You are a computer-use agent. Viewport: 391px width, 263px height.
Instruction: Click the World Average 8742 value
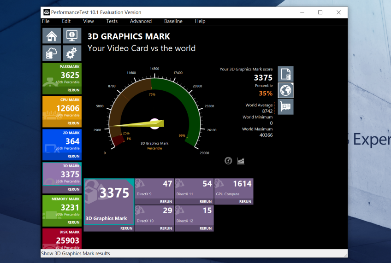tap(267, 111)
